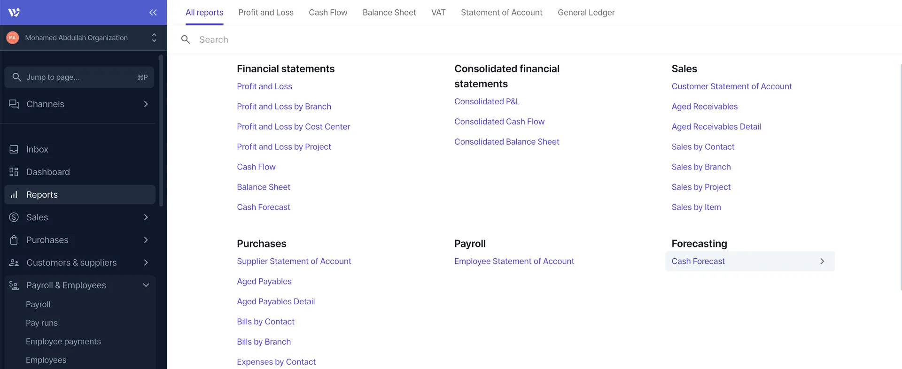
Task: Click the Payroll & Employees icon
Action: (14, 285)
